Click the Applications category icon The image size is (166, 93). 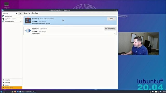3,16
